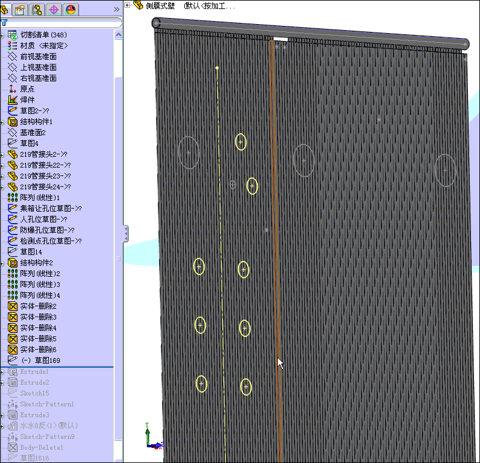The width and height of the screenshot is (480, 463).
Task: Click the 阵列 (线性)1 linear pattern icon
Action: pos(13,197)
